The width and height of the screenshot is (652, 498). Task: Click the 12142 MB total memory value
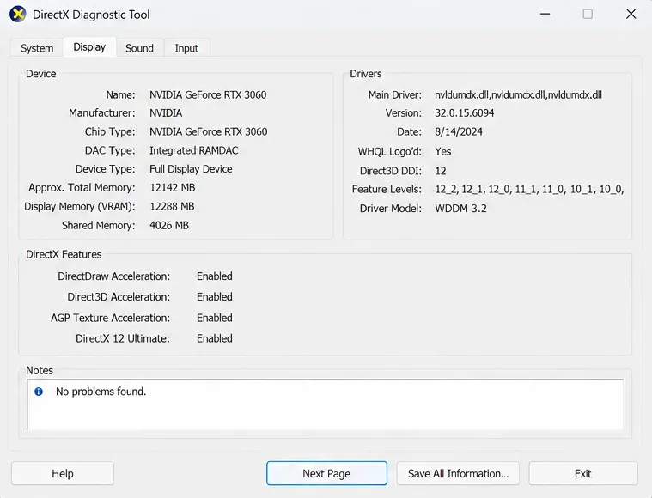[x=173, y=188]
